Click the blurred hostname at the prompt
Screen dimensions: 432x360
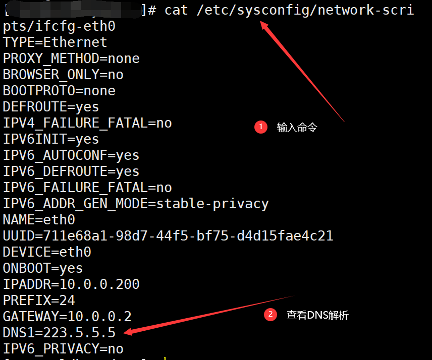point(74,10)
